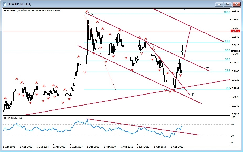The image size is (243, 152).
Task: Select the Fibonacci 0.0 level label
Action: click(x=228, y=88)
